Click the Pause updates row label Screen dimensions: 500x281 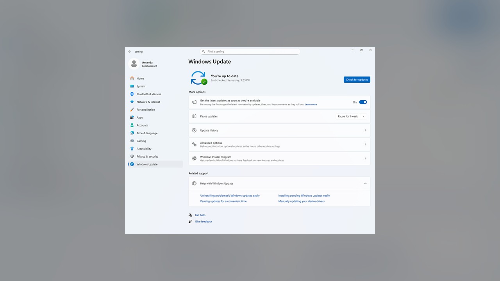coord(209,116)
